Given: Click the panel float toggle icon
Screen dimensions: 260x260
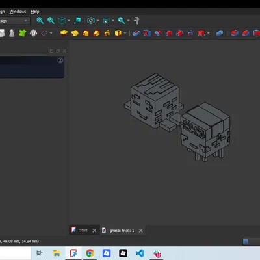Looking at the screenshot, I should [51, 51].
